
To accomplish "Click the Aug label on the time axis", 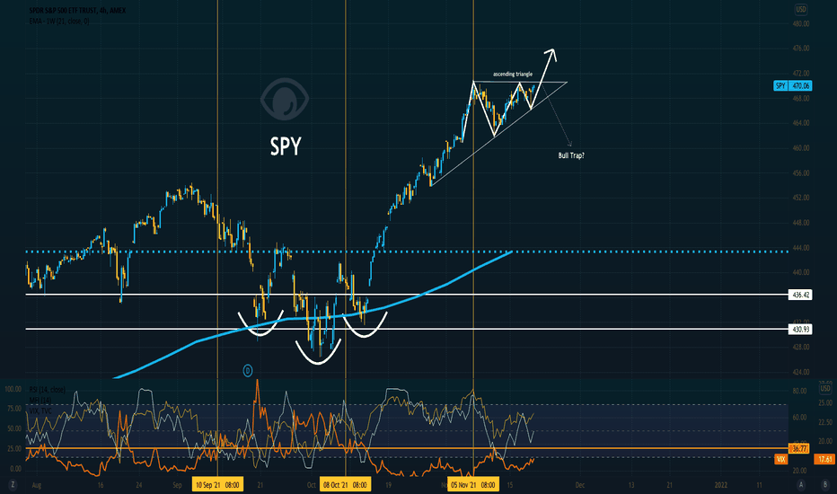I will pyautogui.click(x=36, y=485).
